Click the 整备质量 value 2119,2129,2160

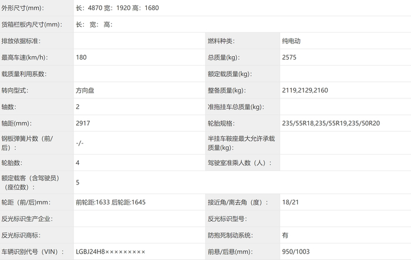(305, 90)
